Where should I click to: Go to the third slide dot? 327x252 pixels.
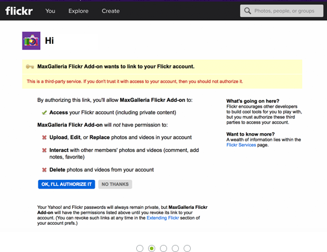pyautogui.click(x=163, y=248)
